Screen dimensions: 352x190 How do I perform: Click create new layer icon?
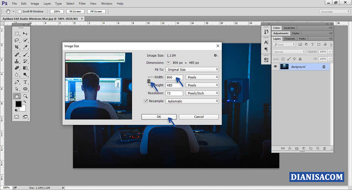click(x=318, y=148)
